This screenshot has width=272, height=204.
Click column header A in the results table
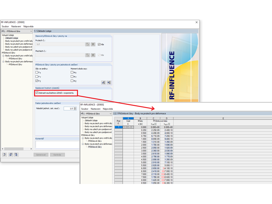pos(128,118)
